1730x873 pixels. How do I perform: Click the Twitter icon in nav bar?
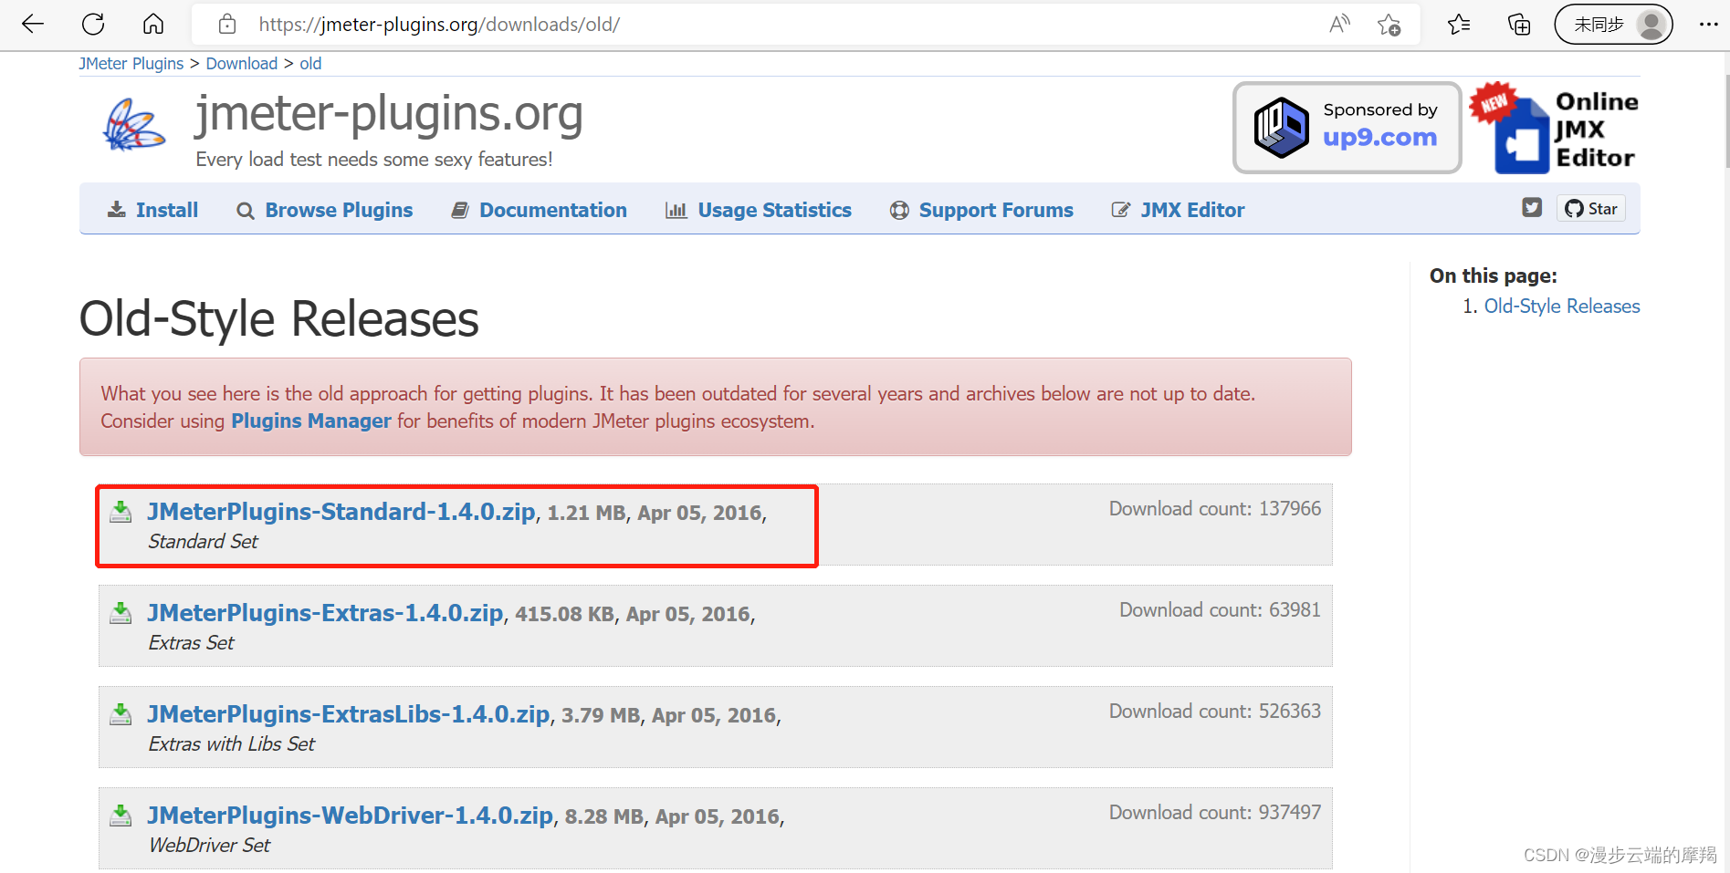point(1532,208)
